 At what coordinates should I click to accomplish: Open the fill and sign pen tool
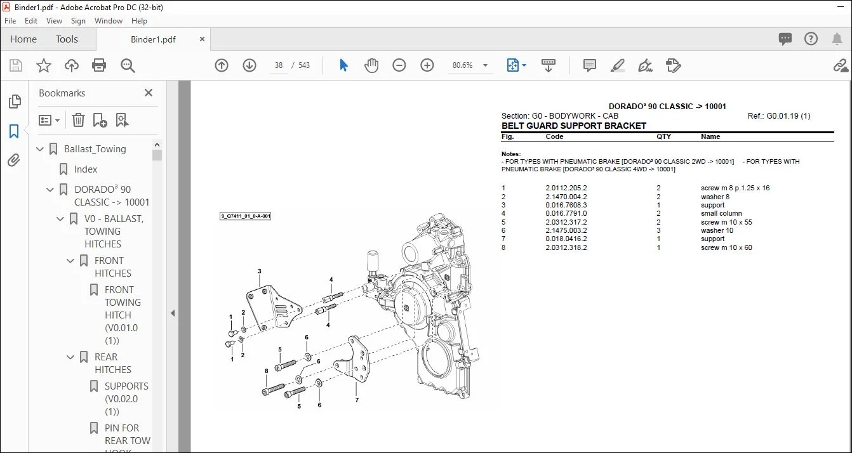646,65
